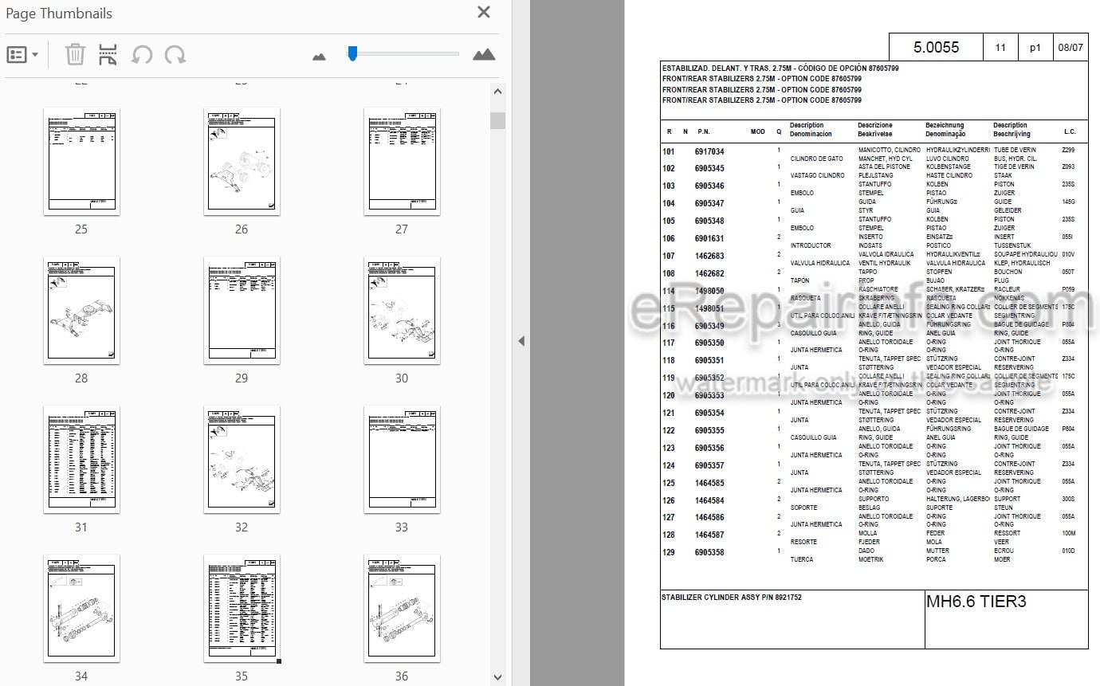Click part number 6905347

pos(709,204)
